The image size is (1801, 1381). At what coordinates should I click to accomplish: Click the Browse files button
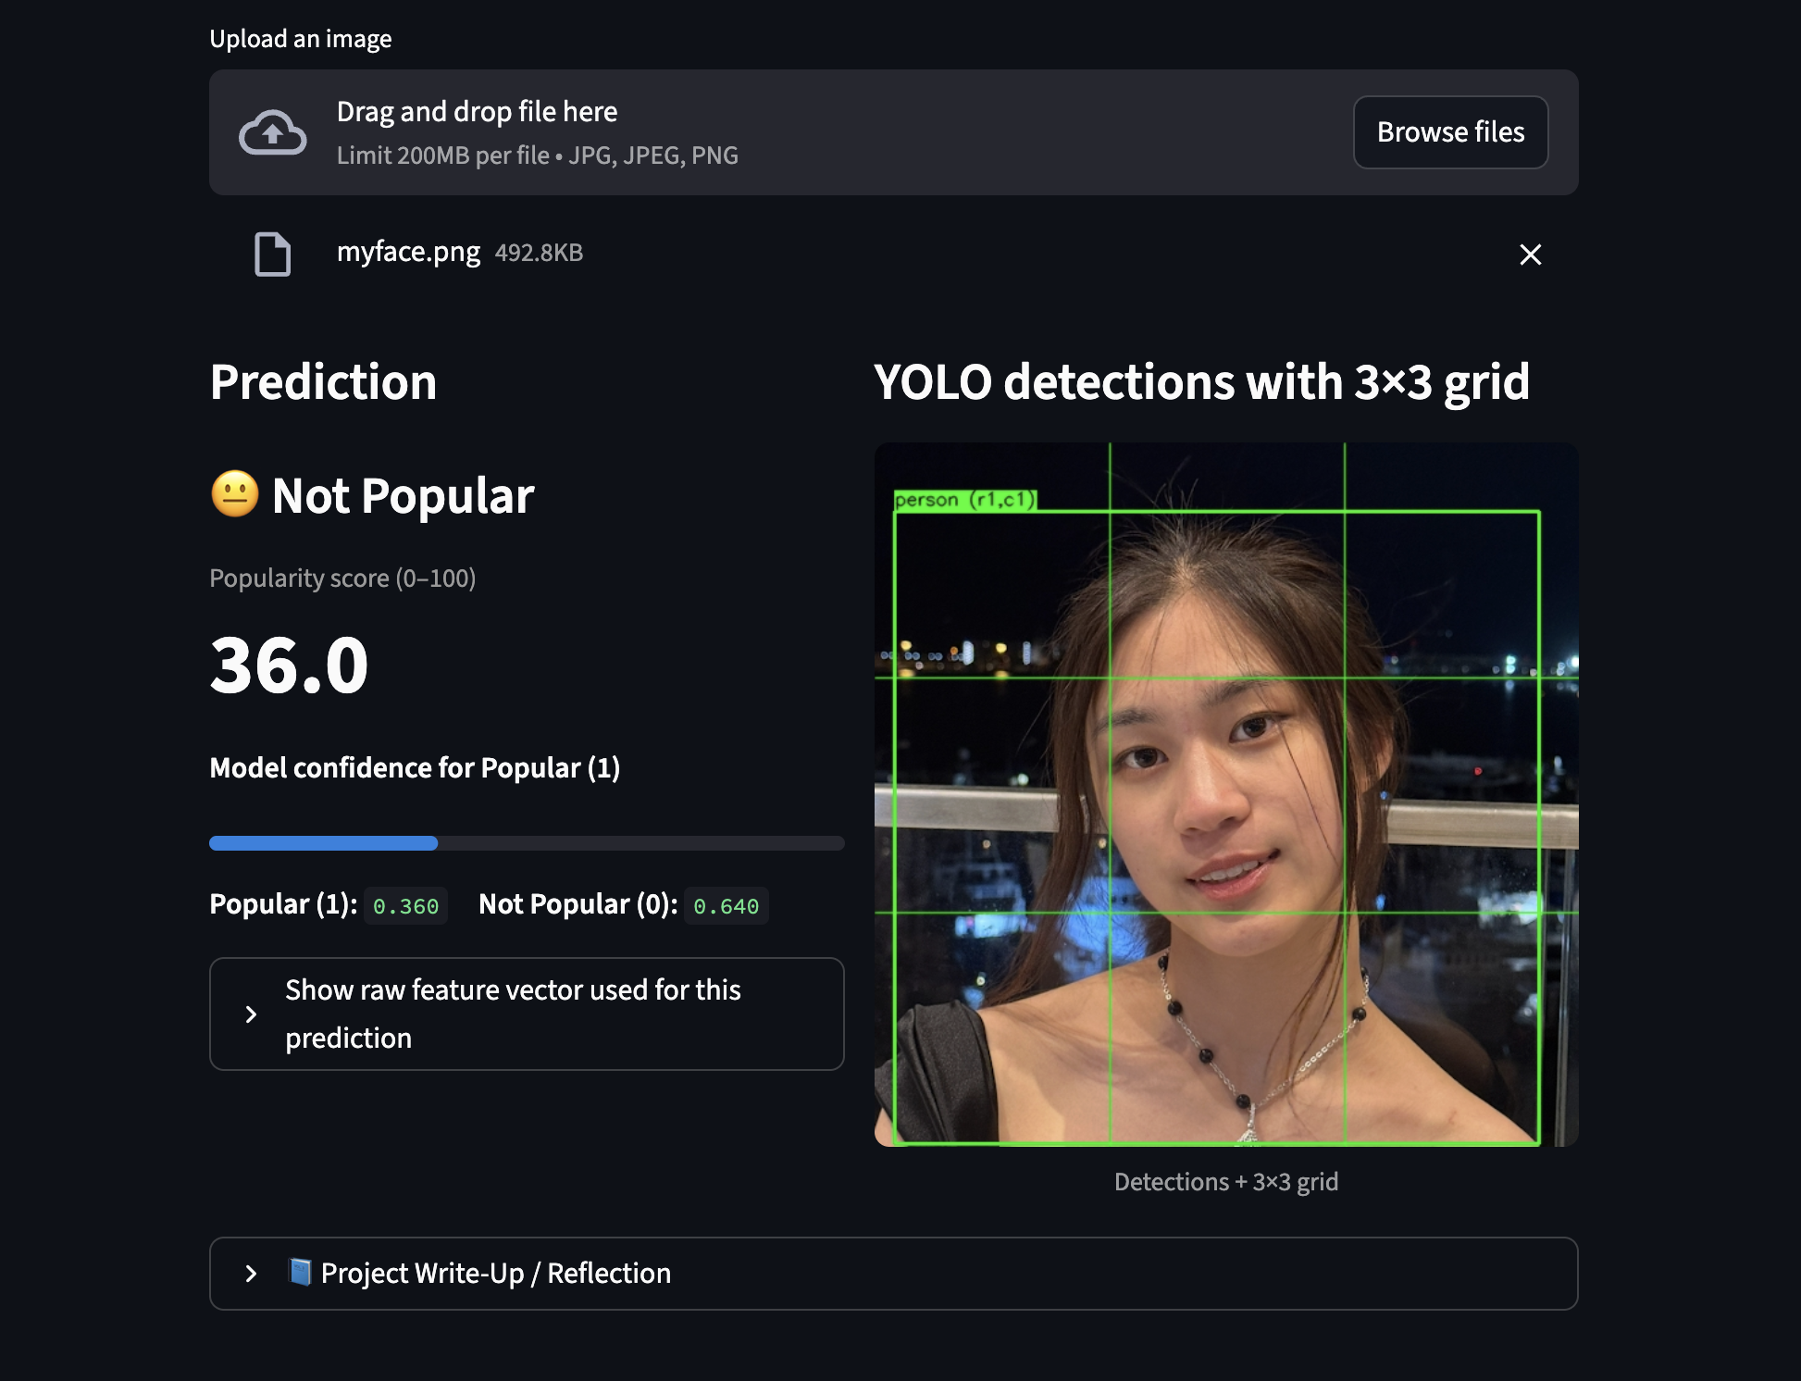(x=1450, y=132)
